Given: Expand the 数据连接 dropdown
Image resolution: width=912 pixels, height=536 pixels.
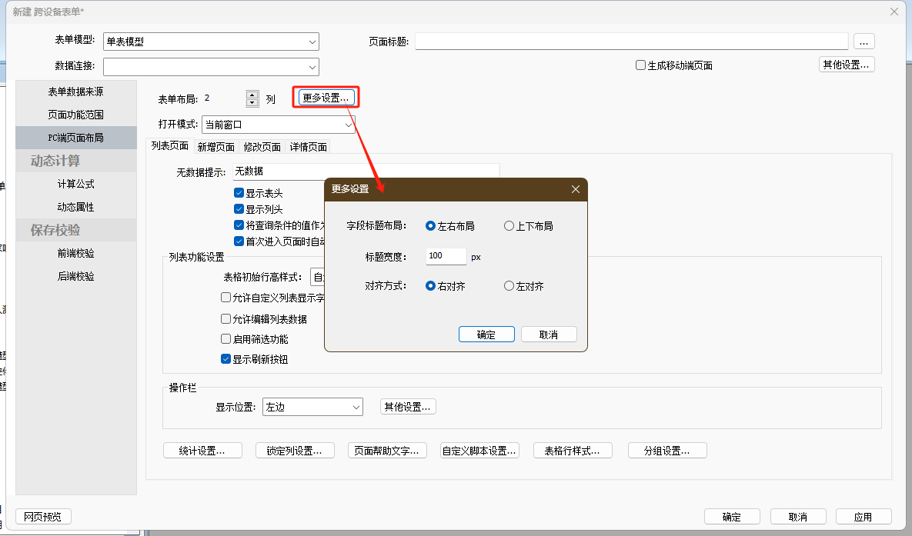Looking at the screenshot, I should click(312, 67).
